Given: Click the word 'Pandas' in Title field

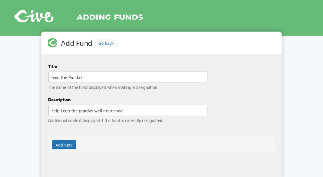Looking at the screenshot, I should (x=75, y=77).
